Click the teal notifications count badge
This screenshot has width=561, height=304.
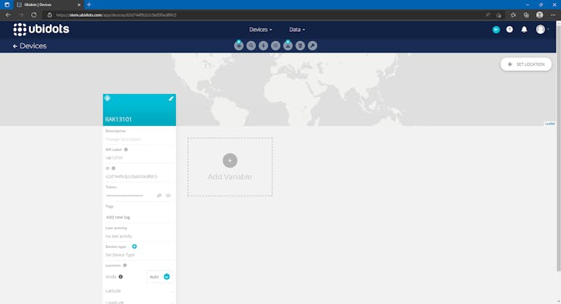tap(496, 30)
